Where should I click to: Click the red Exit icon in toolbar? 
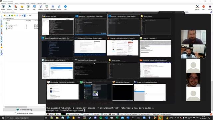[x=203, y=7]
